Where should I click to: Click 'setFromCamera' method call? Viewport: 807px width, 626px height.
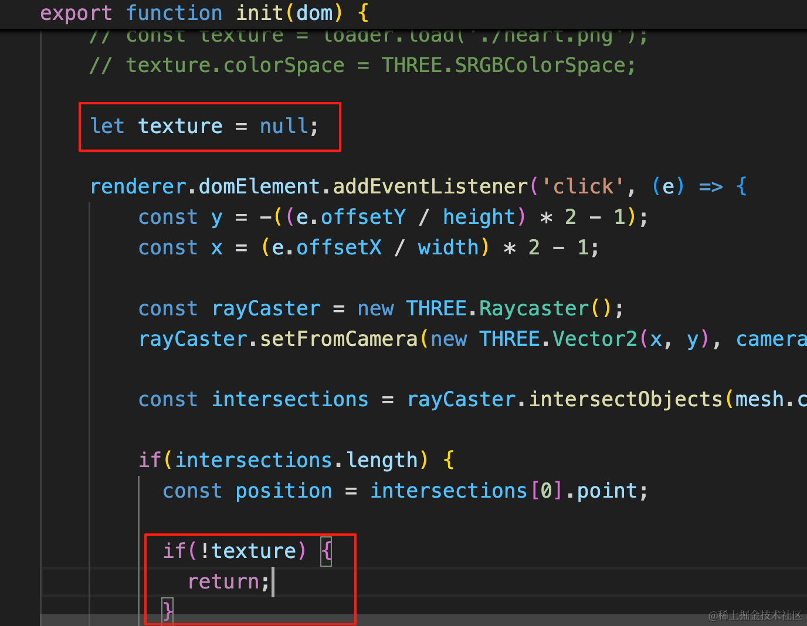pos(338,339)
